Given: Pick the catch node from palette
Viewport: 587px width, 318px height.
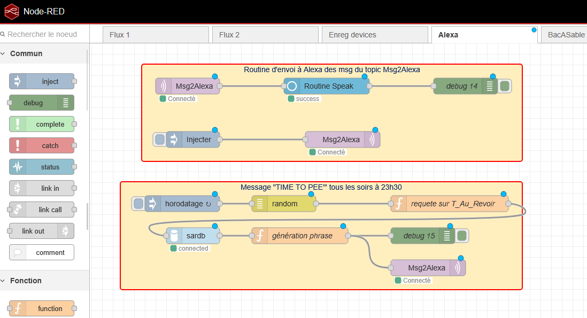Looking at the screenshot, I should coord(42,145).
